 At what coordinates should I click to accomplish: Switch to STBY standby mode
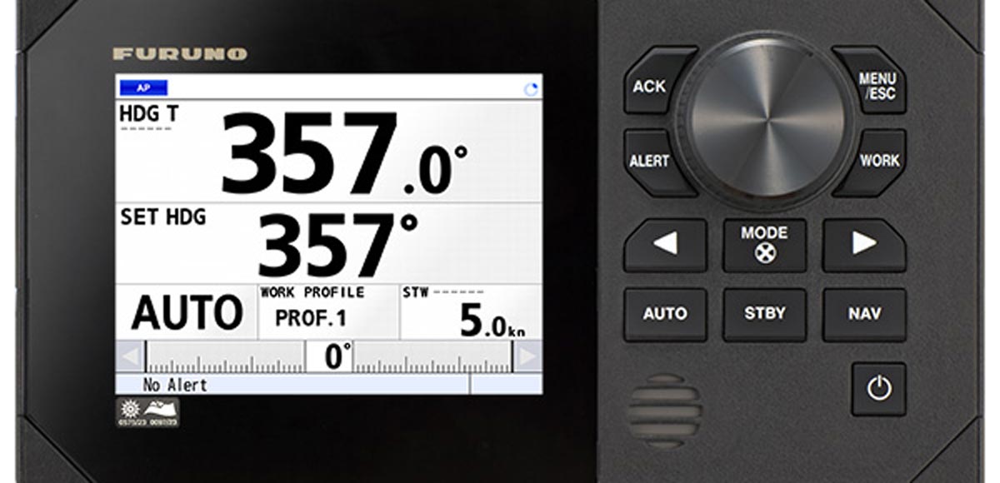tap(765, 314)
